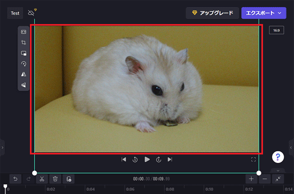294x194 pixels.
Task: Zoom out on the timeline
Action: 265,179
